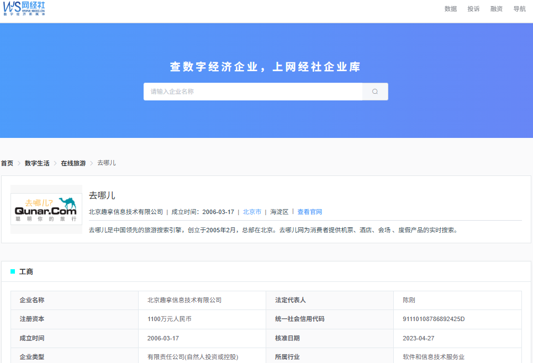Viewport: 533px width, 363px height.
Task: Open the 查看官网 link
Action: [310, 212]
